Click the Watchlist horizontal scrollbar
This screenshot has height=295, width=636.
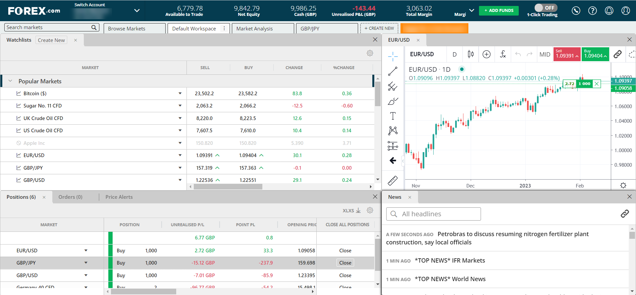point(228,187)
